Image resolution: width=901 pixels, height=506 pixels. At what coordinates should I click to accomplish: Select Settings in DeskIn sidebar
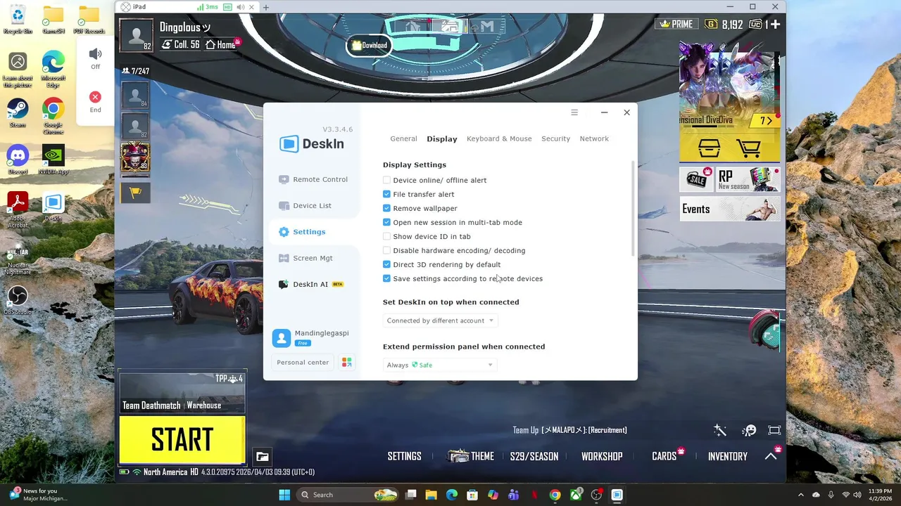(x=301, y=232)
